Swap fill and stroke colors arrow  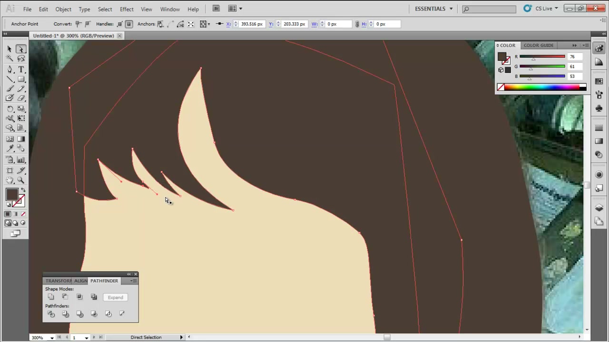pyautogui.click(x=23, y=190)
